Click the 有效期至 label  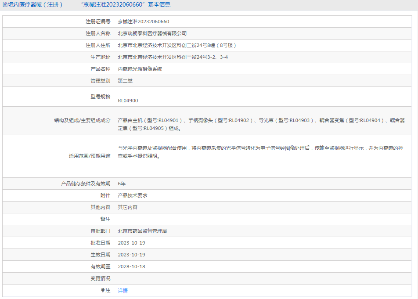(x=100, y=267)
